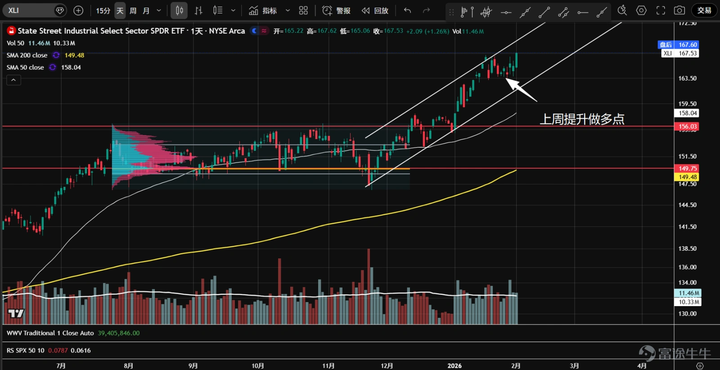Click the TradingView logo on the chart
Viewport: 720px width, 370px height.
(16, 313)
